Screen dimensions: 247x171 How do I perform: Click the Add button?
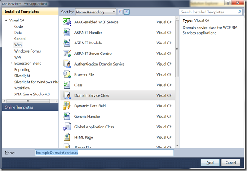click(x=210, y=163)
